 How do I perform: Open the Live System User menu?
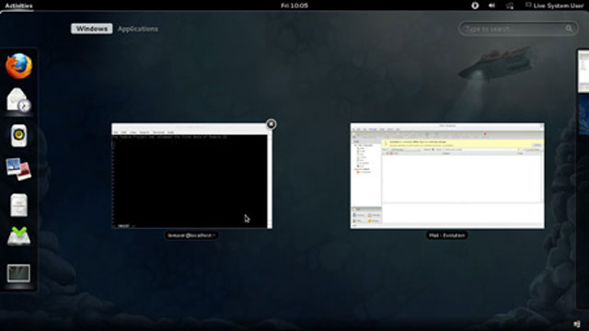click(554, 6)
